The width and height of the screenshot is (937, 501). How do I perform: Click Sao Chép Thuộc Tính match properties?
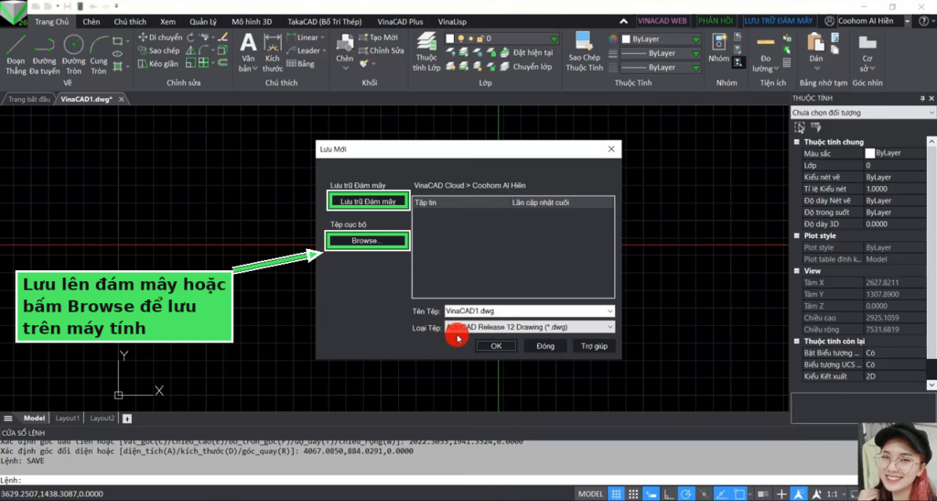[584, 52]
